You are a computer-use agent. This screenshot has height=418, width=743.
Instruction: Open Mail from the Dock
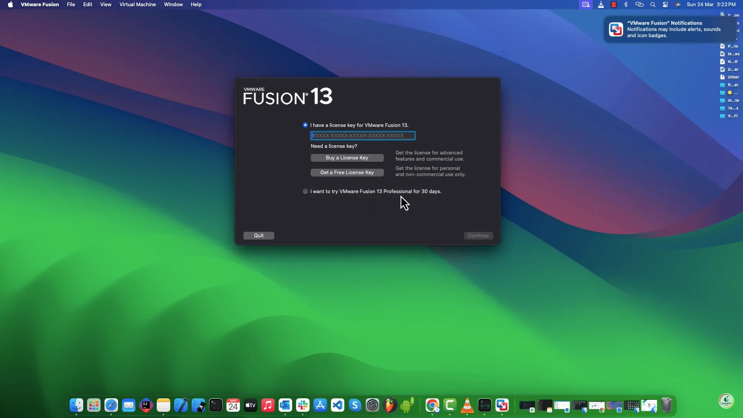click(128, 405)
